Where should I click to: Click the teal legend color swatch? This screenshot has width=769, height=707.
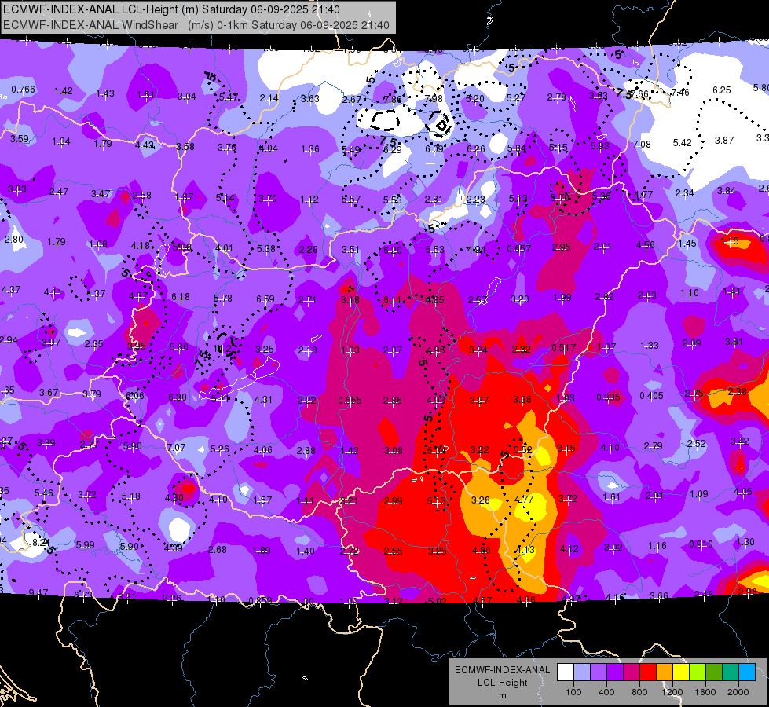[x=731, y=672]
